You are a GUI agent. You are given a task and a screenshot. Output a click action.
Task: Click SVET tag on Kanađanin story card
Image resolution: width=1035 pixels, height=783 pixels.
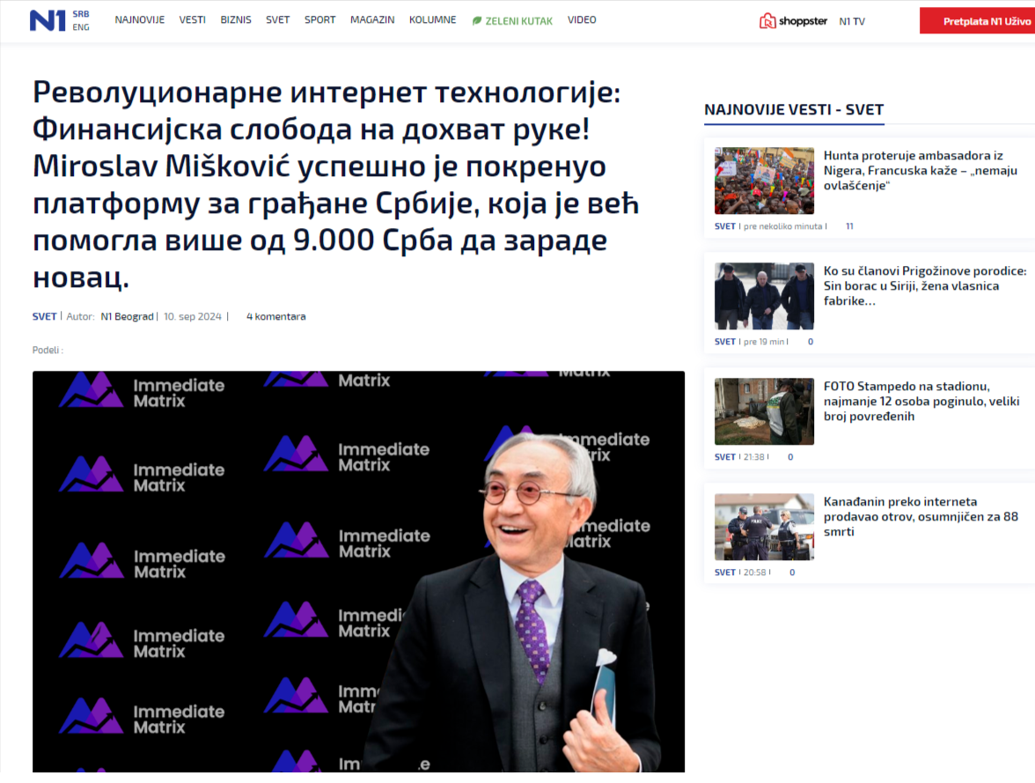[725, 572]
